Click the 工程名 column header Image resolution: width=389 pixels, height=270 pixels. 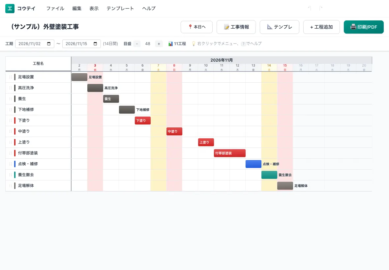[38, 64]
